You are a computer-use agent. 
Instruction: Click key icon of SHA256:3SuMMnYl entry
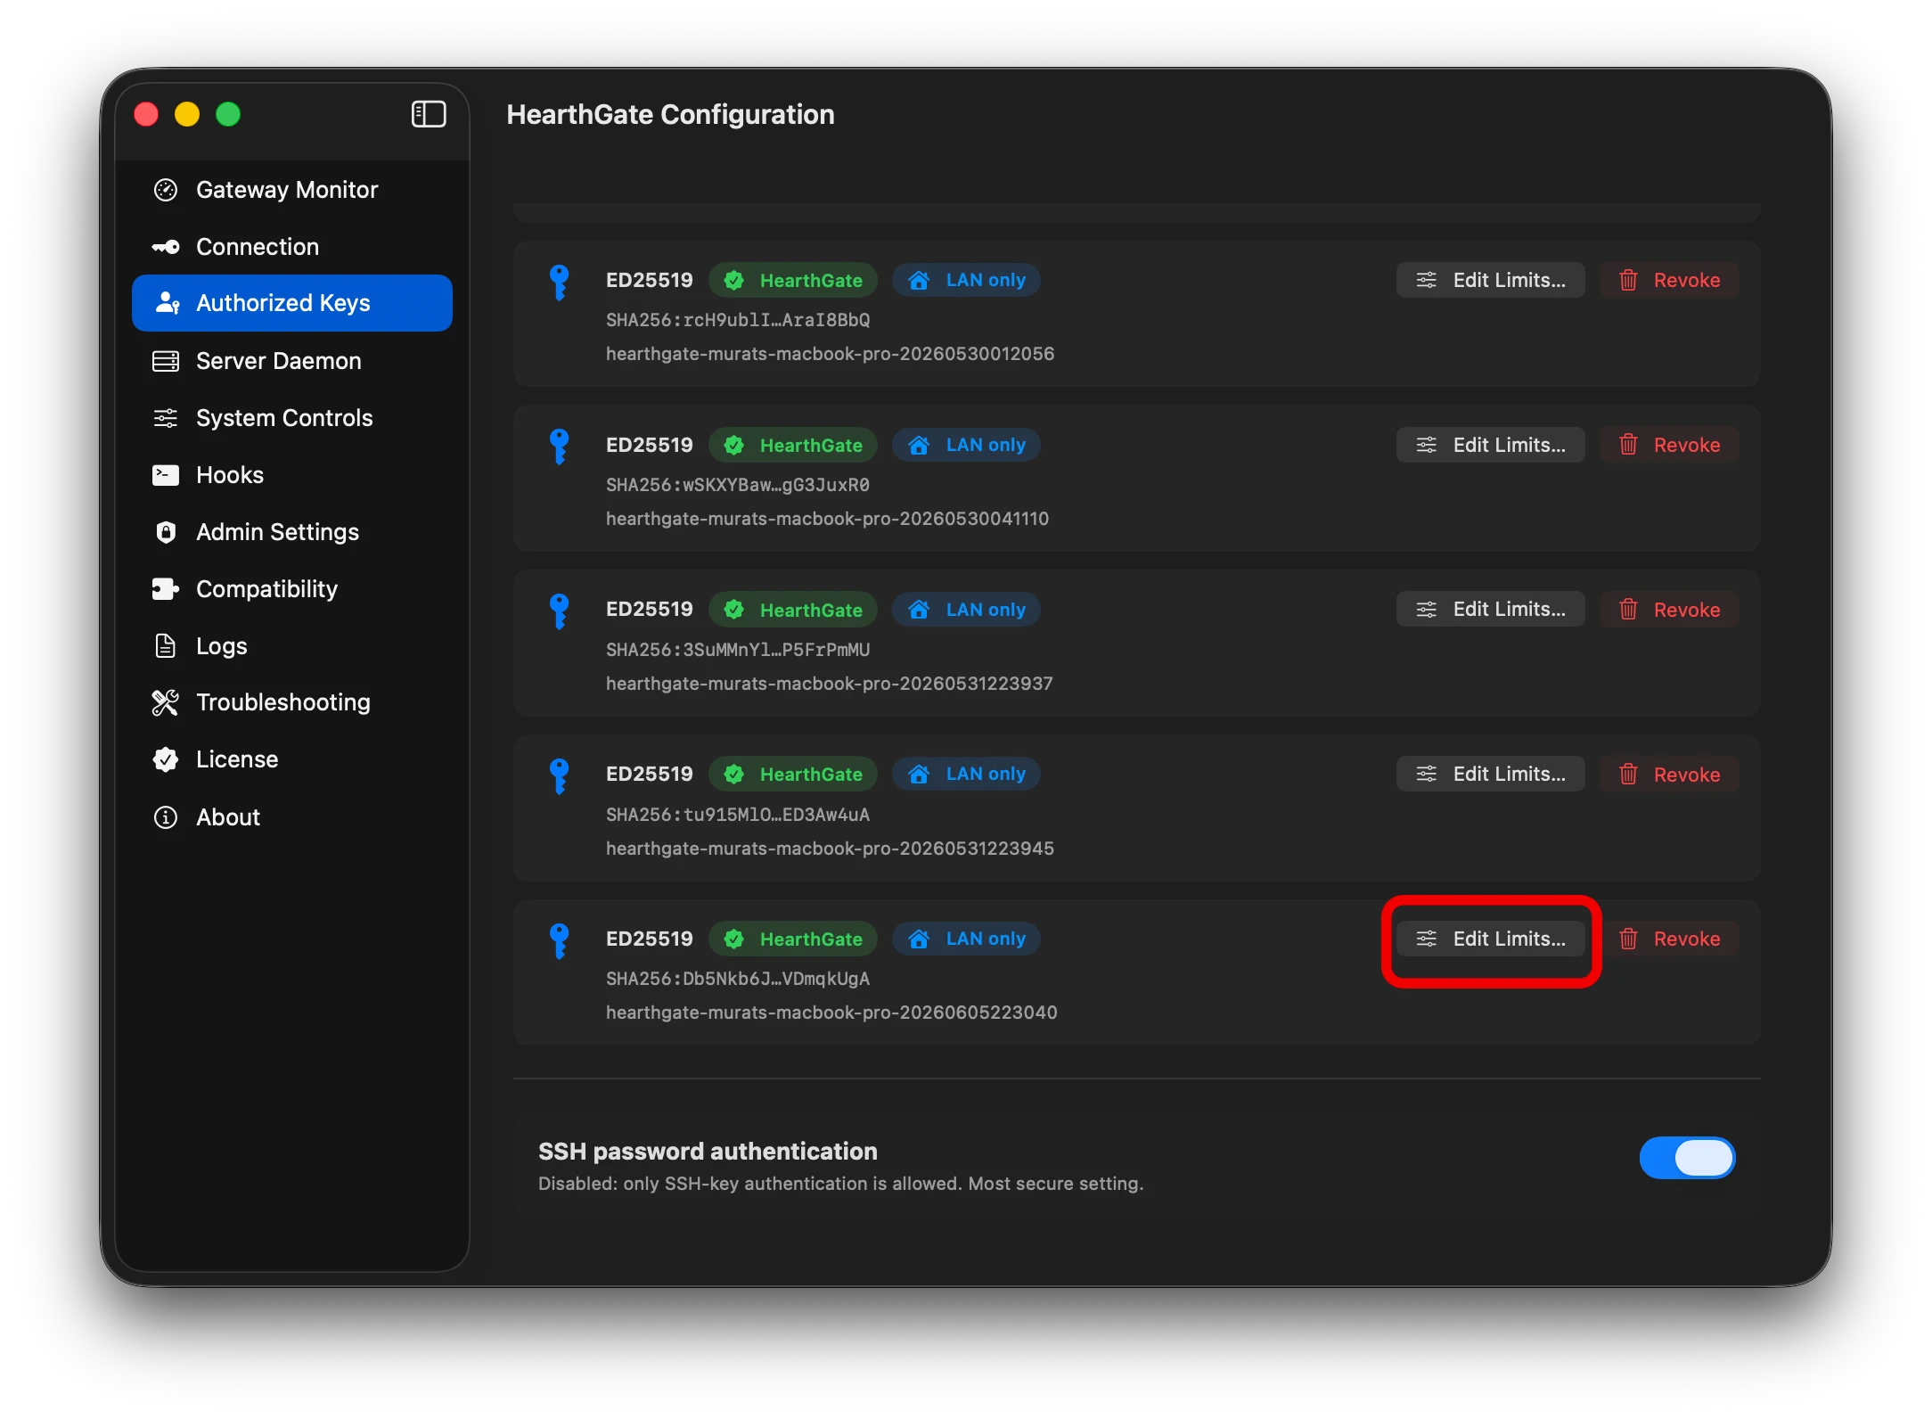560,611
